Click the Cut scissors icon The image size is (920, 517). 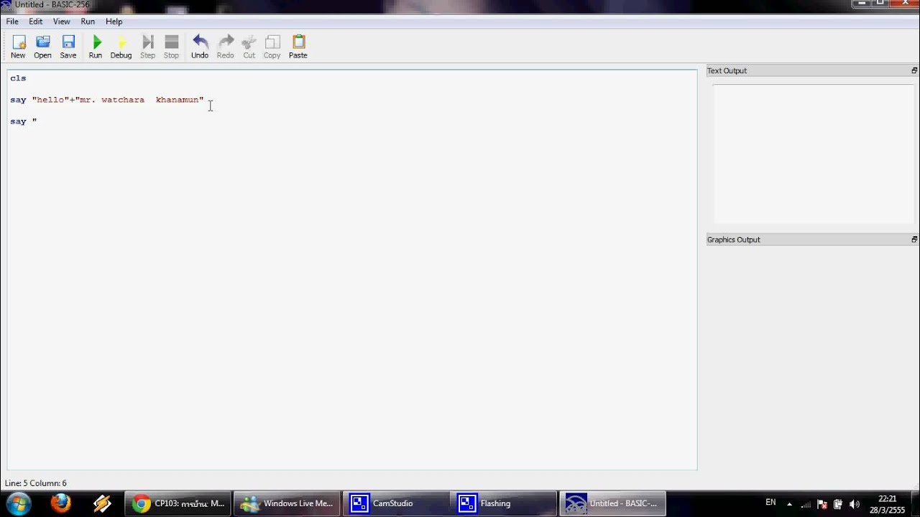[249, 47]
